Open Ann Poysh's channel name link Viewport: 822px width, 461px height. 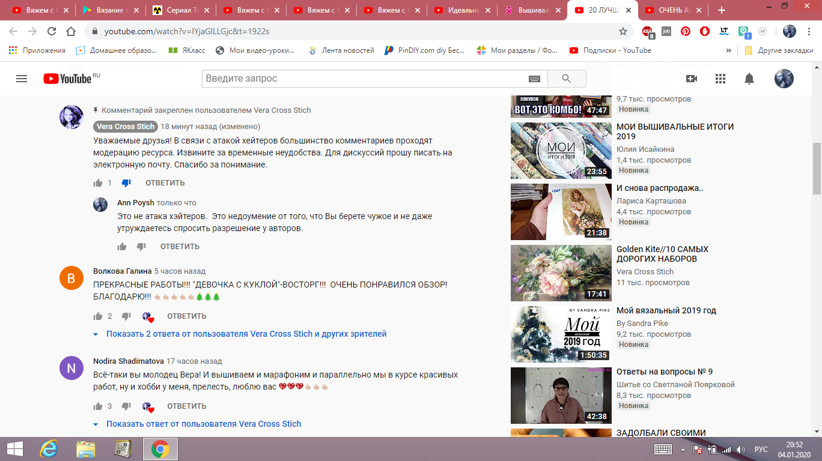(135, 203)
